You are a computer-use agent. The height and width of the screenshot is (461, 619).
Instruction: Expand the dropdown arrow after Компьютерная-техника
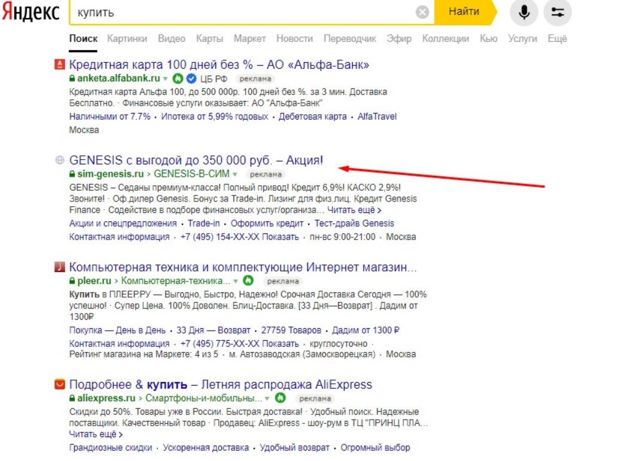[235, 282]
